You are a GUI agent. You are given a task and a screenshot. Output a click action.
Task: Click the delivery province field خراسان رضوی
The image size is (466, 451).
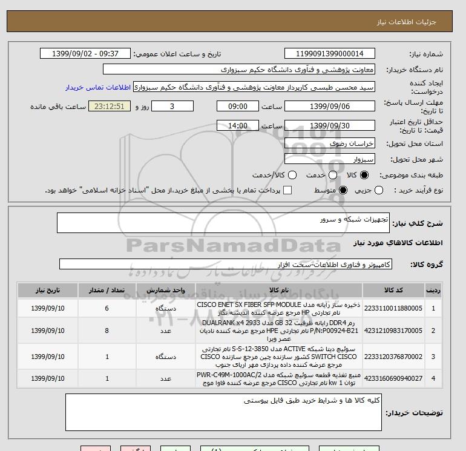coord(330,143)
